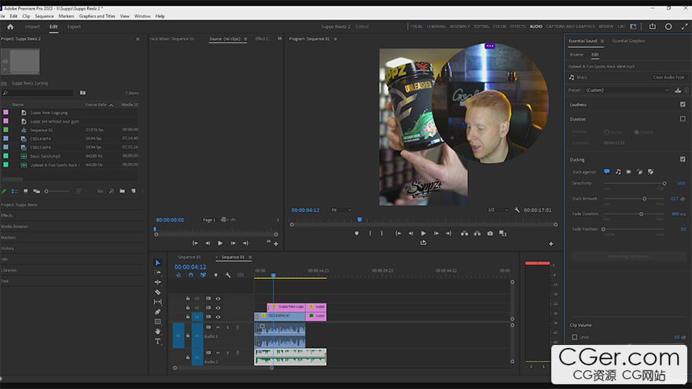Play in the Source Monitor

pyautogui.click(x=220, y=243)
